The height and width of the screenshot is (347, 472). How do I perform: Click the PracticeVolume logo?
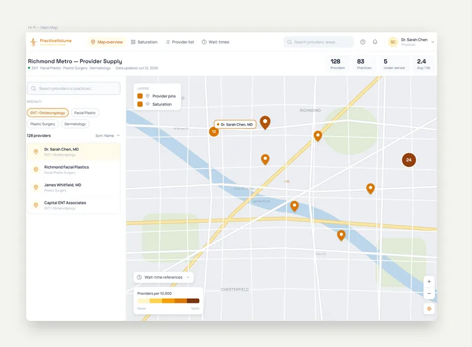51,42
